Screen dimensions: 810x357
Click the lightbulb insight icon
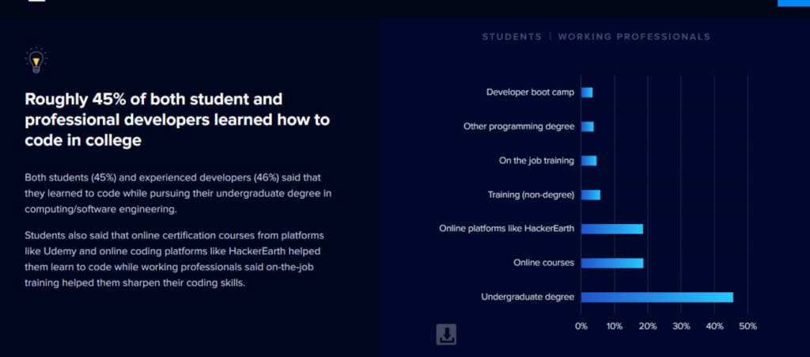click(36, 60)
